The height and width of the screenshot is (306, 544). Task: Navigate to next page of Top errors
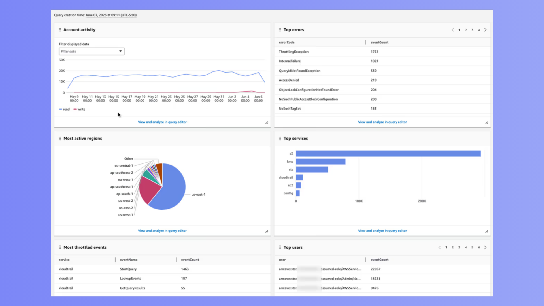485,30
